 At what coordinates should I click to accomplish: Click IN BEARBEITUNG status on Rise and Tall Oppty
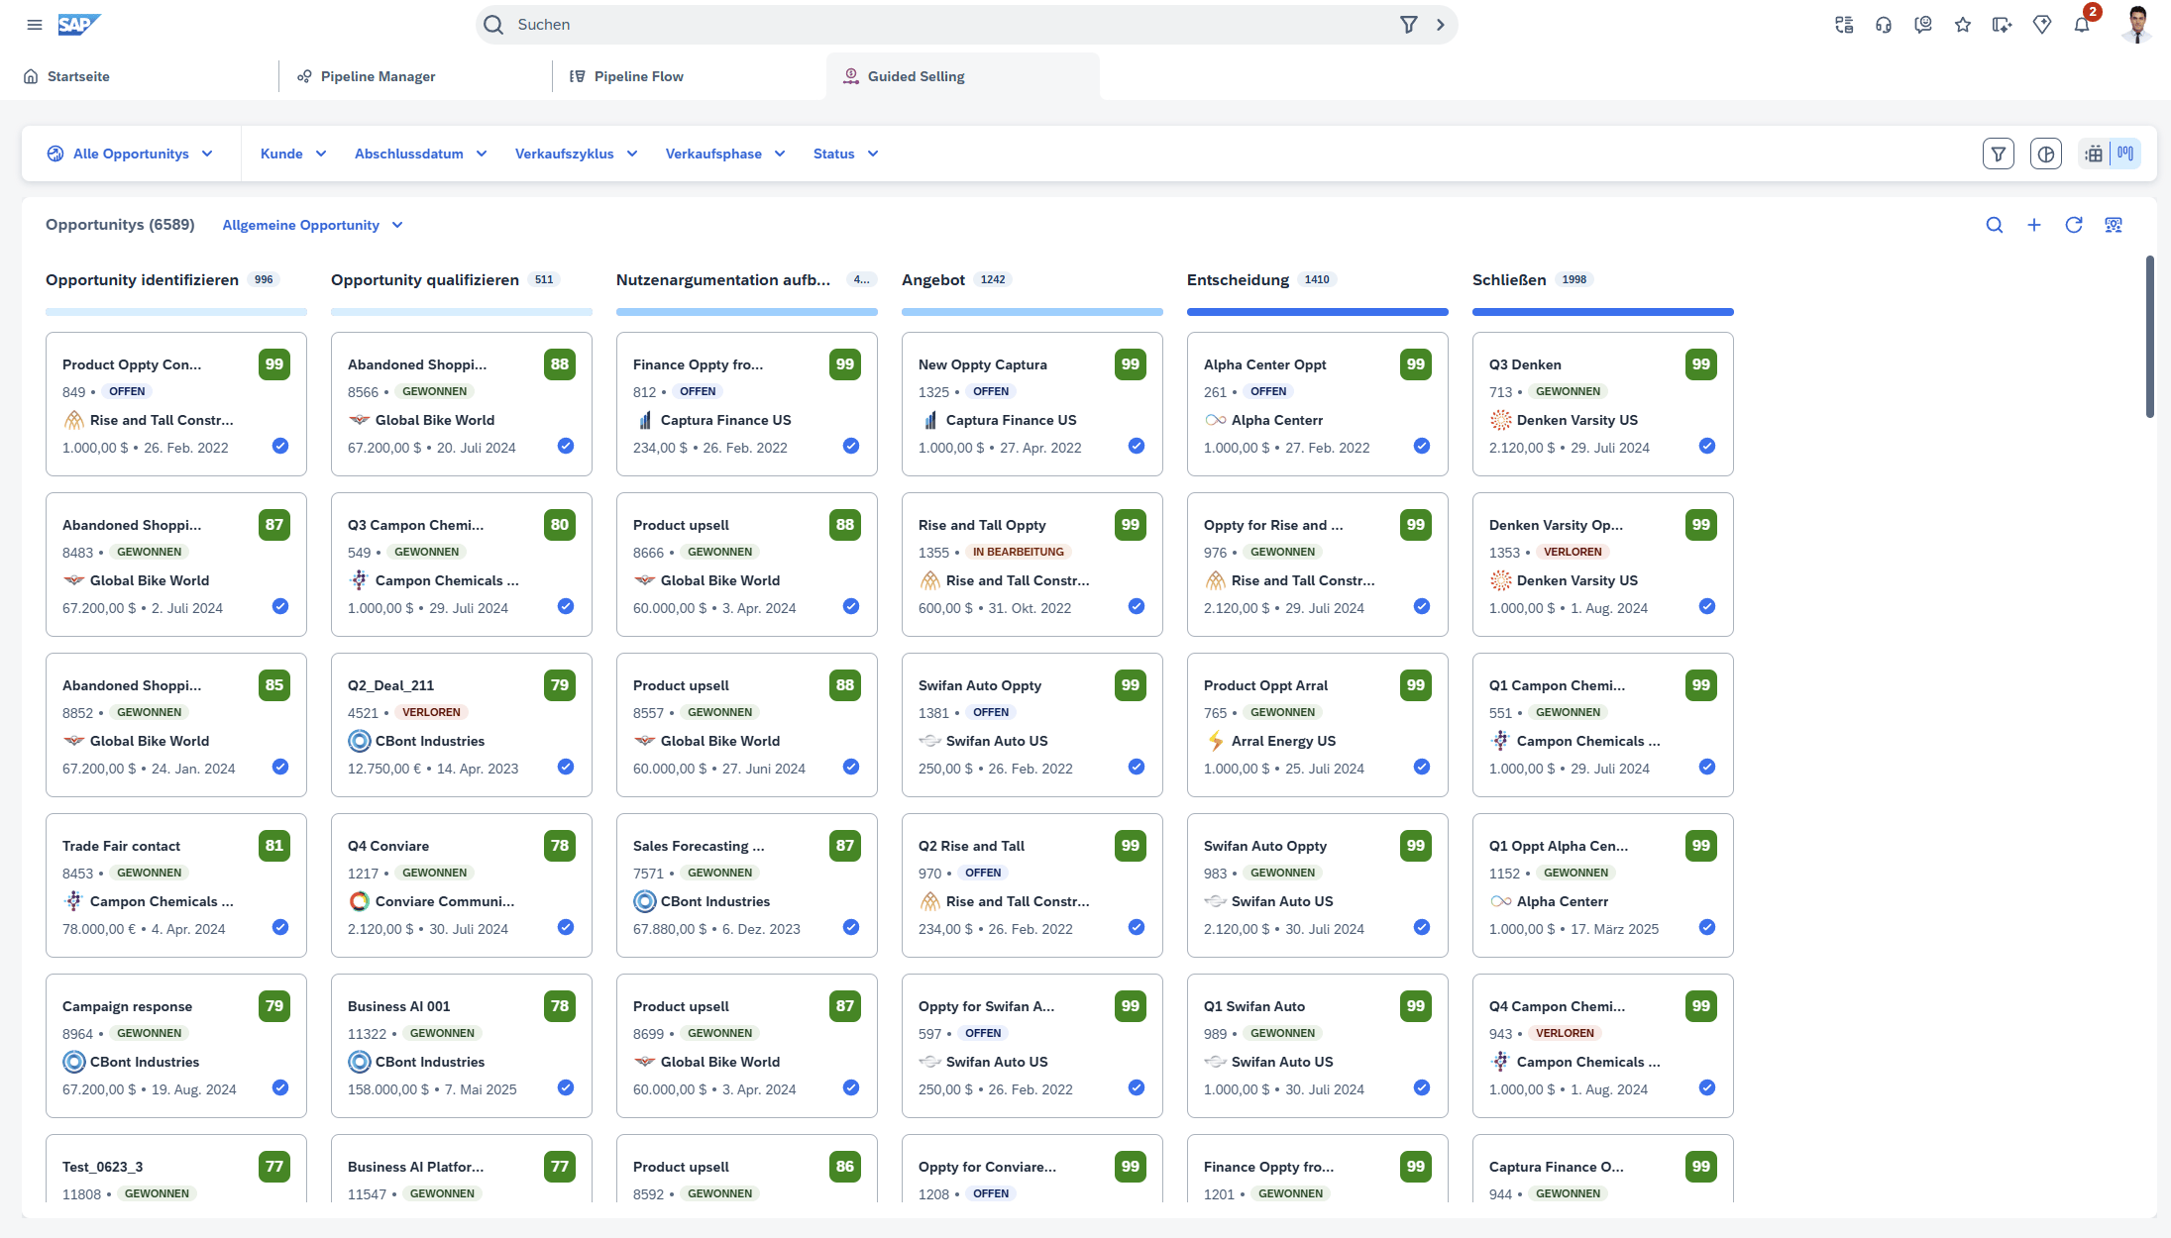pyautogui.click(x=1018, y=552)
